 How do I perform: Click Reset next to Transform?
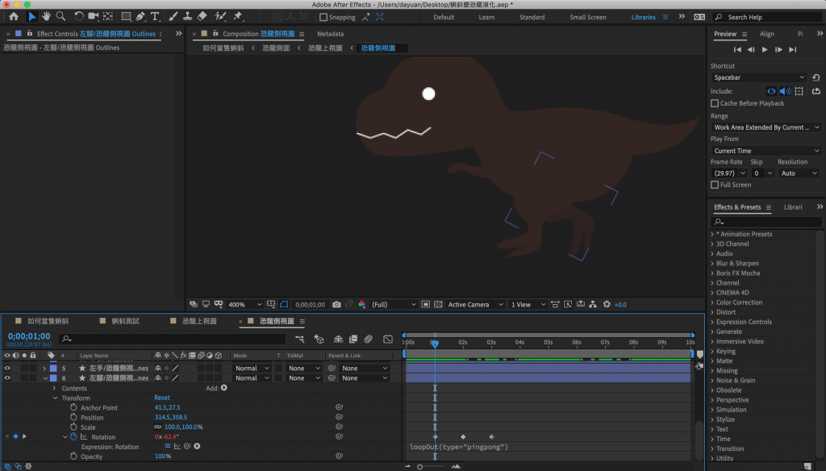pyautogui.click(x=161, y=398)
